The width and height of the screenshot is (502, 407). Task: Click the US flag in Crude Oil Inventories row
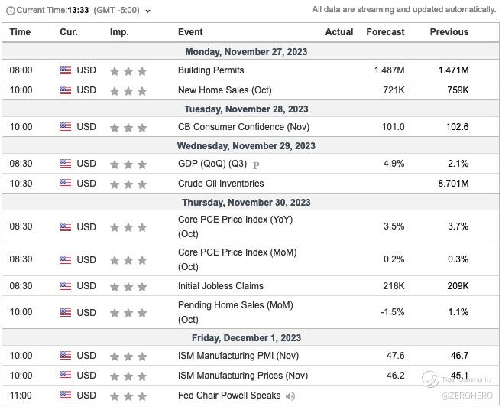pyautogui.click(x=66, y=184)
